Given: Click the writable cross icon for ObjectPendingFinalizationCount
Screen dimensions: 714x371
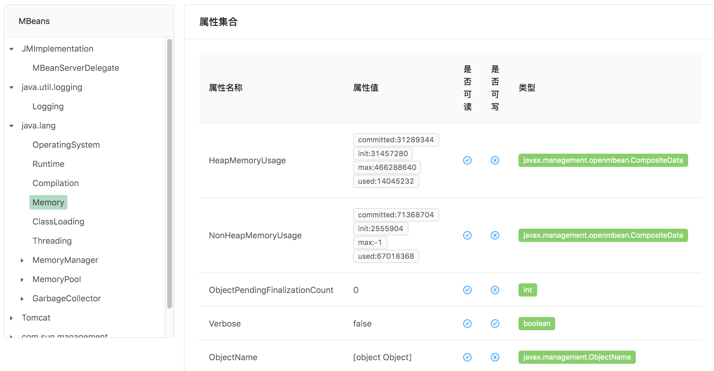Looking at the screenshot, I should click(495, 290).
